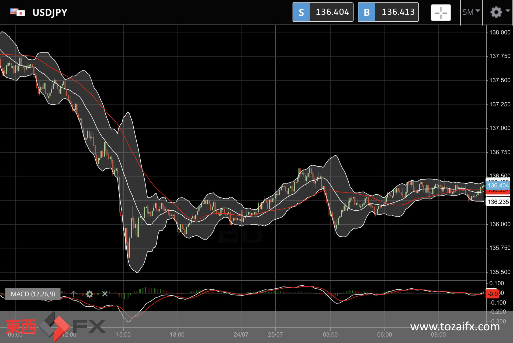Viewport: 513px width, 343px height.
Task: Open the USDJPY currency flag icon
Action: click(18, 12)
